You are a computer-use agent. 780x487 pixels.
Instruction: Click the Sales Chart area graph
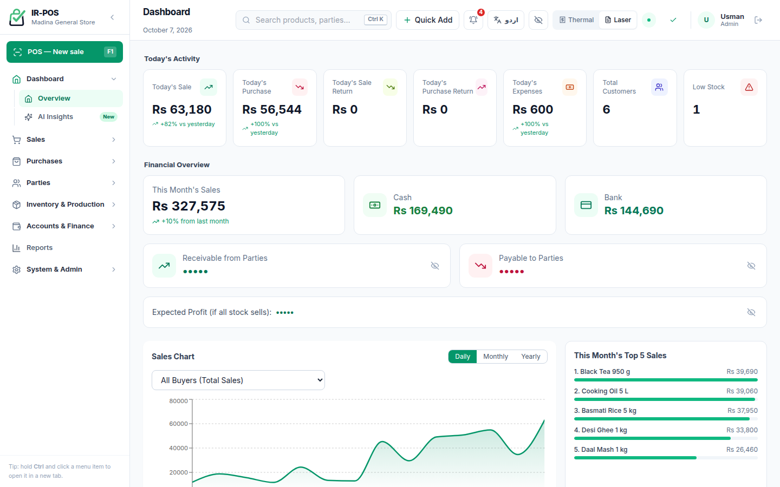368,444
